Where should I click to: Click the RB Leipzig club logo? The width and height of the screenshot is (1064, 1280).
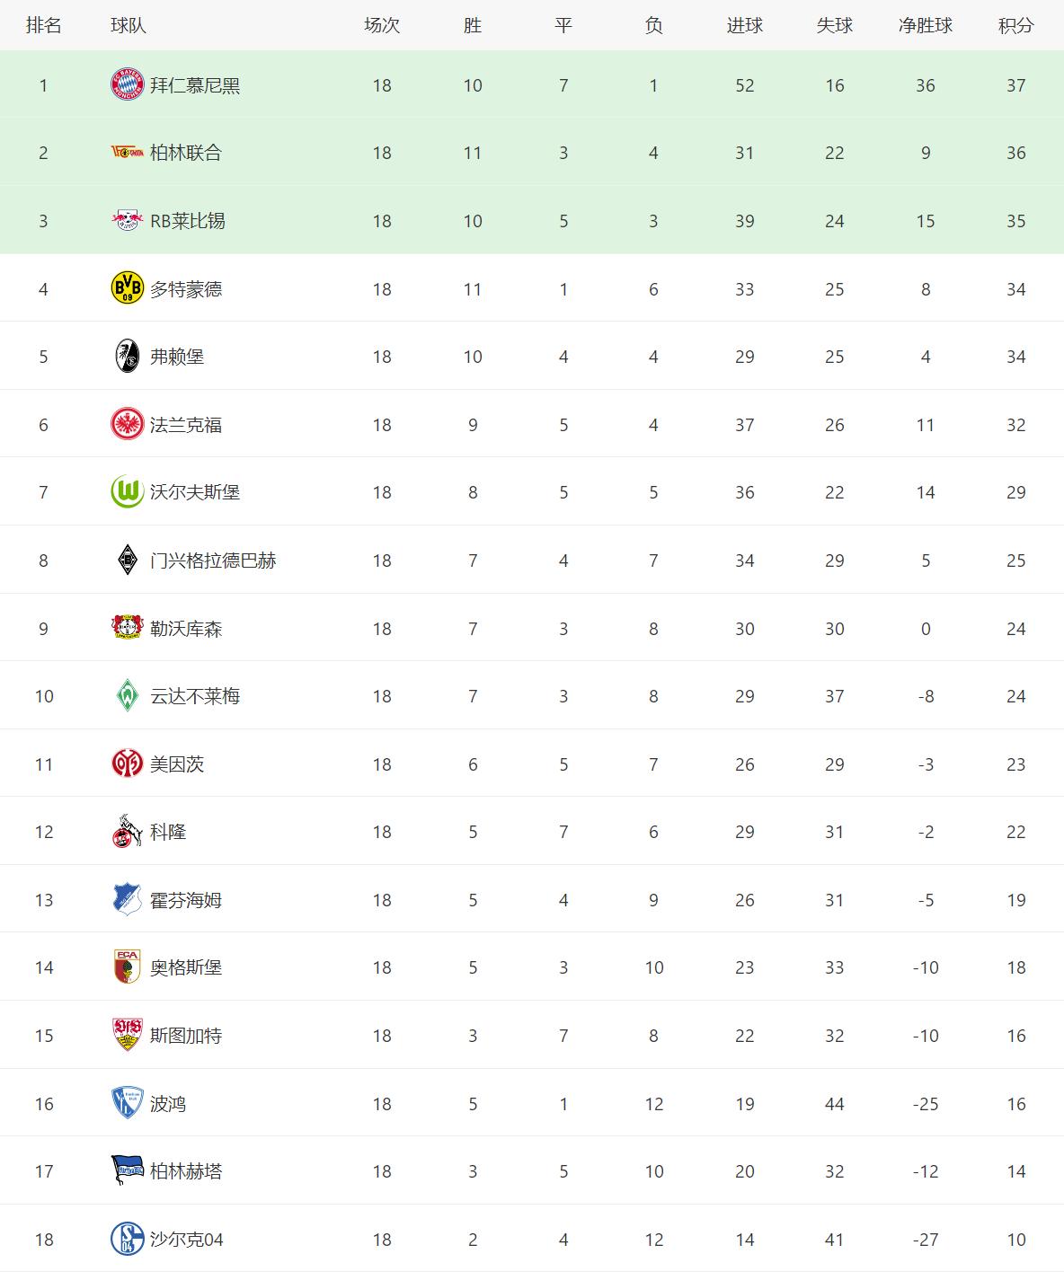pos(127,221)
